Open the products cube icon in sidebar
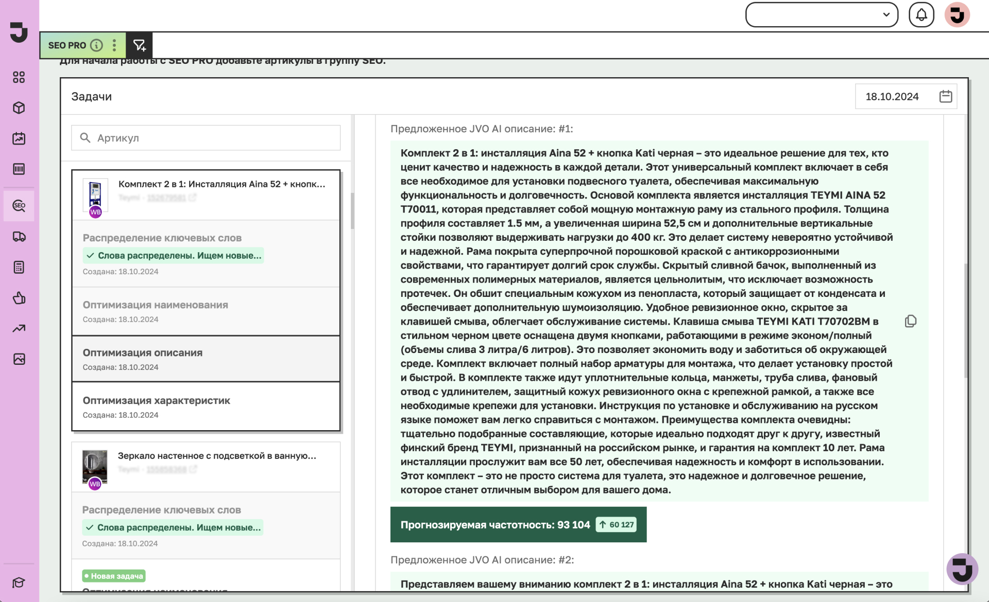Viewport: 989px width, 602px height. coord(19,108)
